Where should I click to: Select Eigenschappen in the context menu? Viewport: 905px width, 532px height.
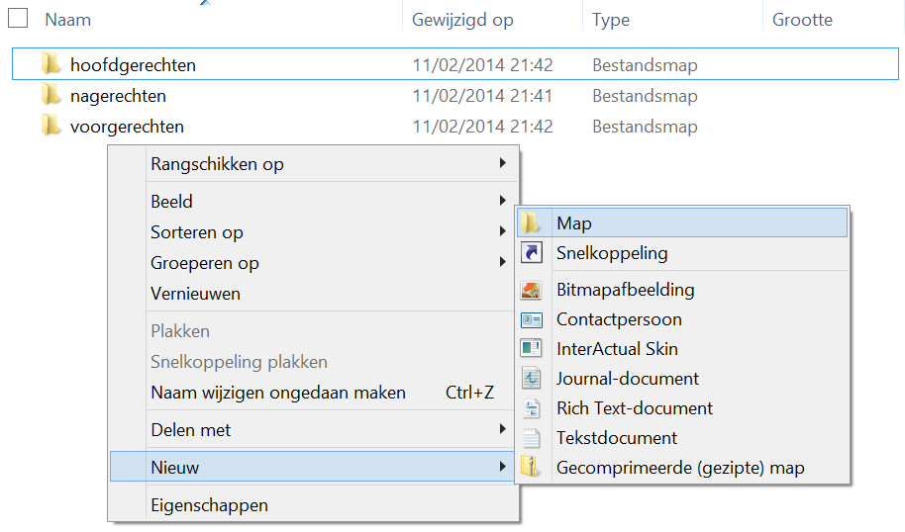coord(315,505)
